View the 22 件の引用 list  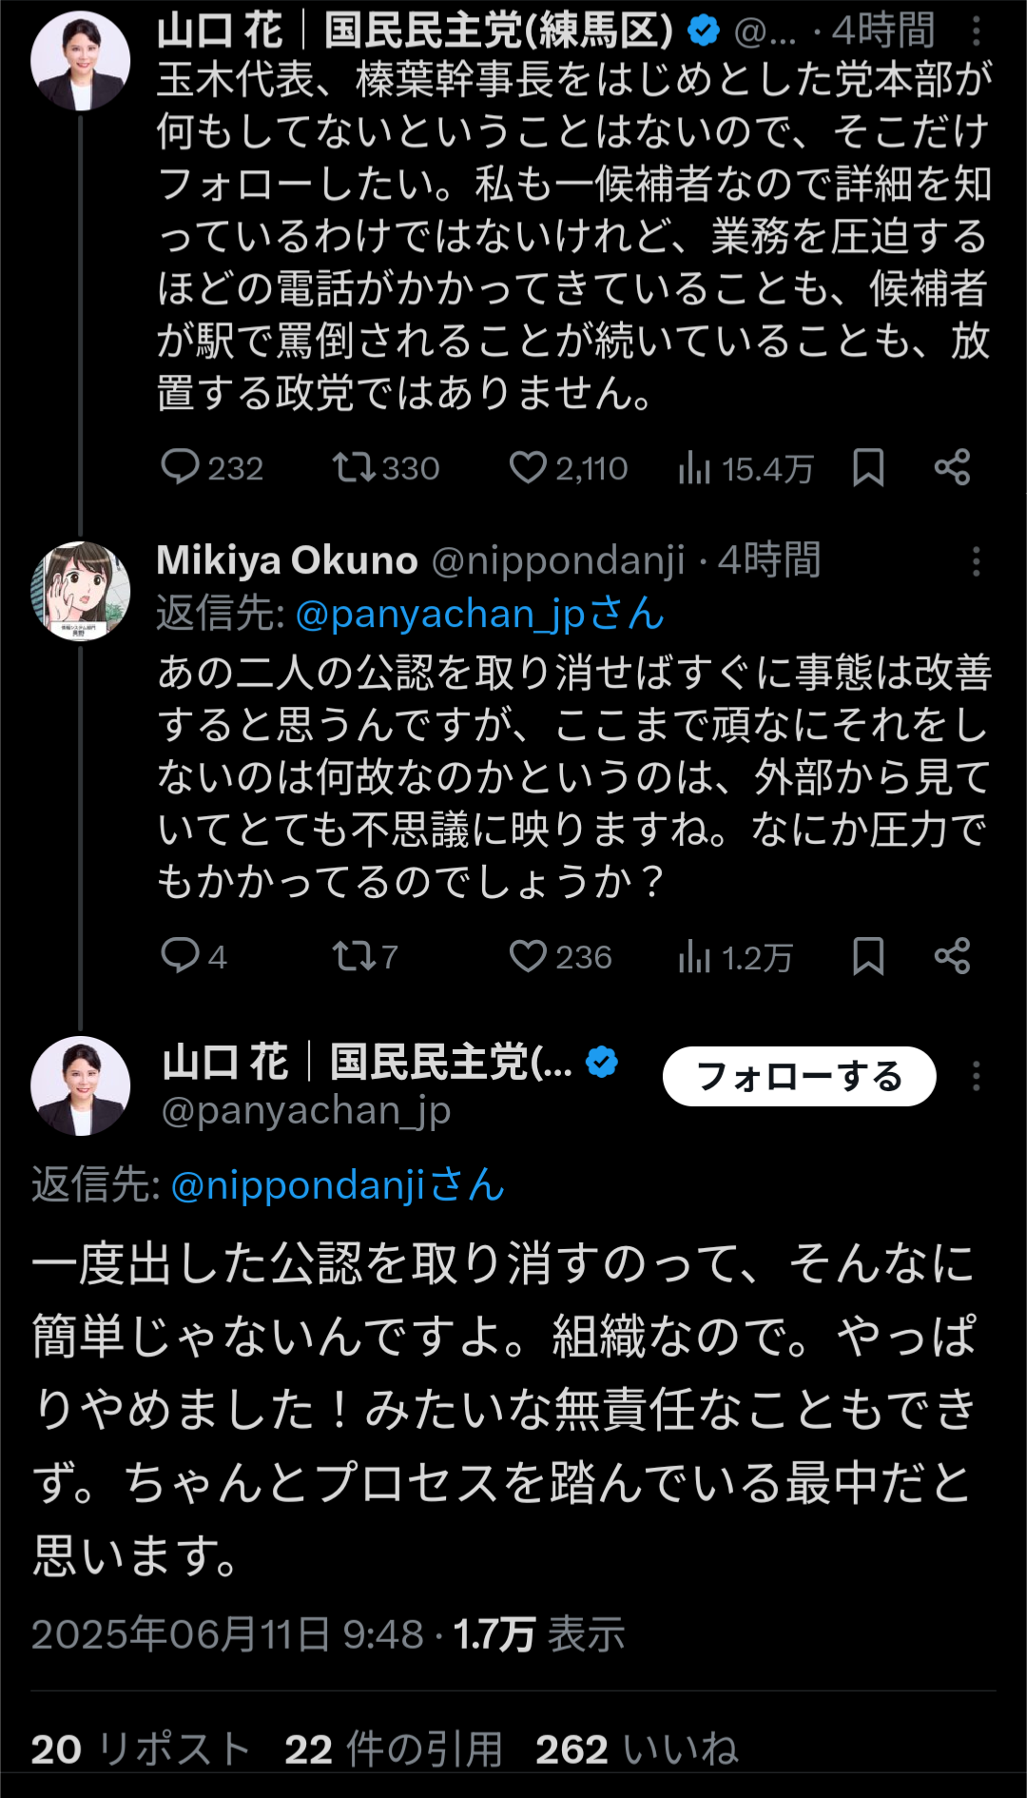[x=394, y=1749]
